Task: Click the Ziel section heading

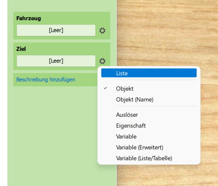Action: [21, 49]
